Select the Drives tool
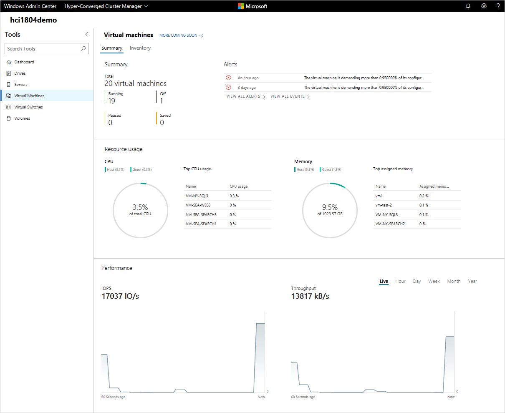 (x=20, y=73)
